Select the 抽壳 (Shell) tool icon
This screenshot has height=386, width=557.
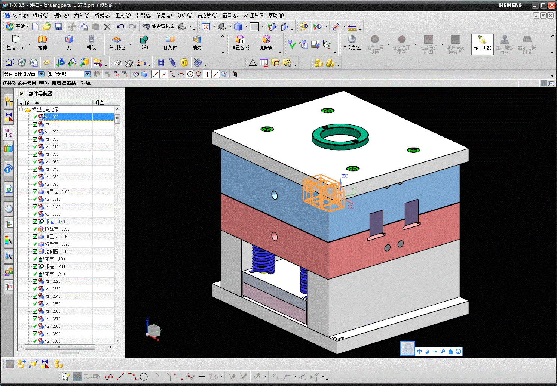click(x=197, y=39)
